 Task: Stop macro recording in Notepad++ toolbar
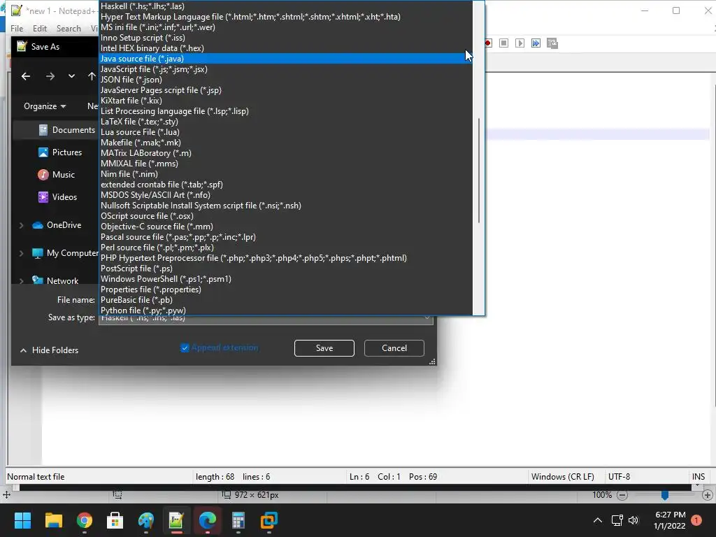503,43
